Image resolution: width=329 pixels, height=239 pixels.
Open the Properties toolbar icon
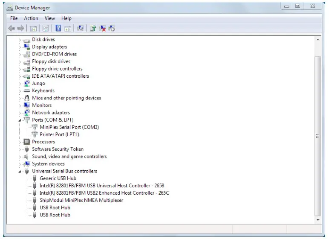pos(46,28)
